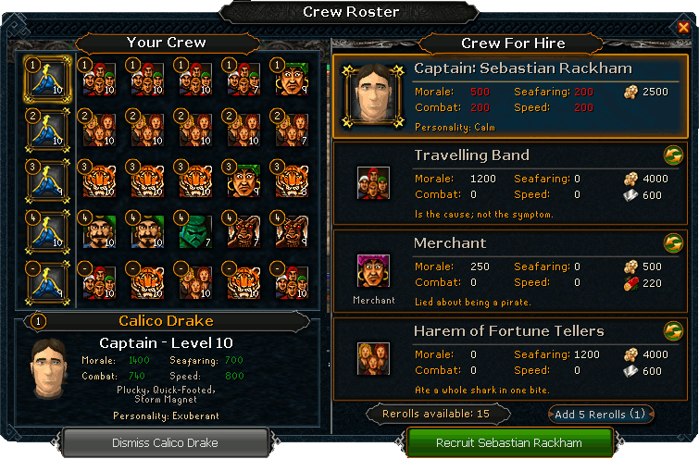Select the green golem crew member

tap(195, 231)
